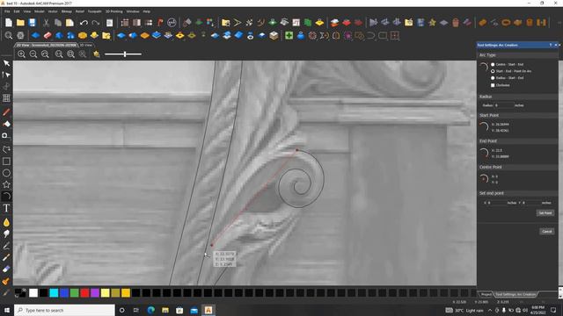
Task: Click the red eraser icon in second toolbar row
Action: coord(48,35)
